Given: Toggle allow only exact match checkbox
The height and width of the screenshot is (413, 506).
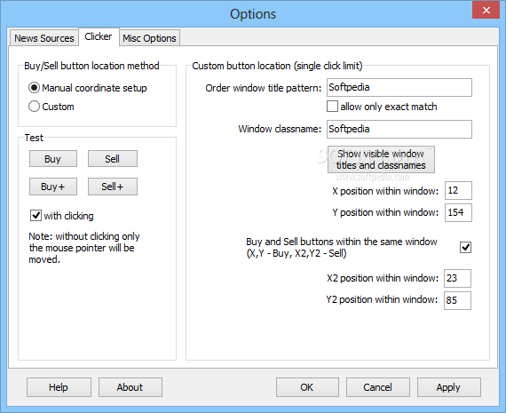Looking at the screenshot, I should pyautogui.click(x=332, y=107).
